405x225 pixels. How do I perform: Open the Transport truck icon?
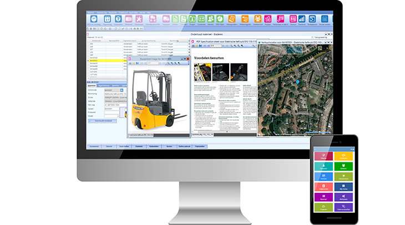tap(166, 19)
